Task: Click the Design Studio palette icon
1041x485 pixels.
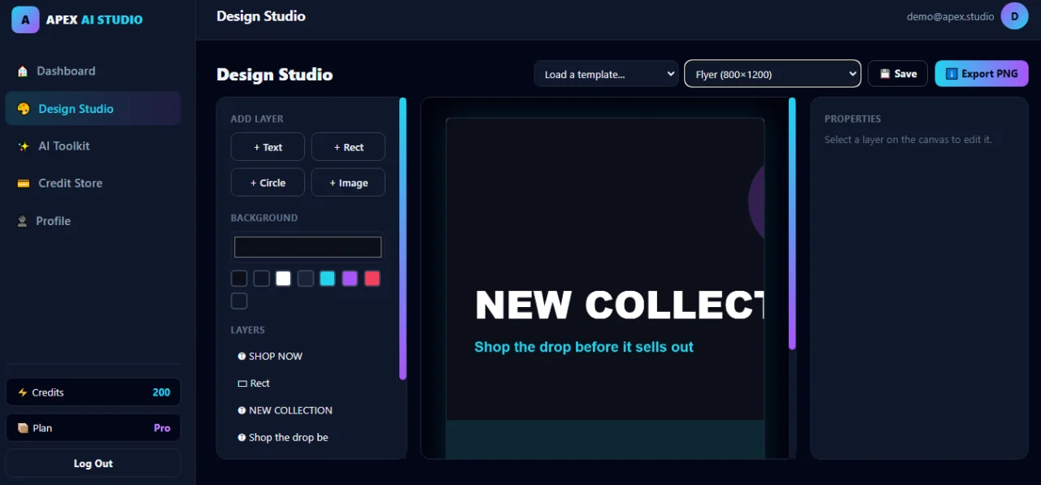Action: pos(24,109)
